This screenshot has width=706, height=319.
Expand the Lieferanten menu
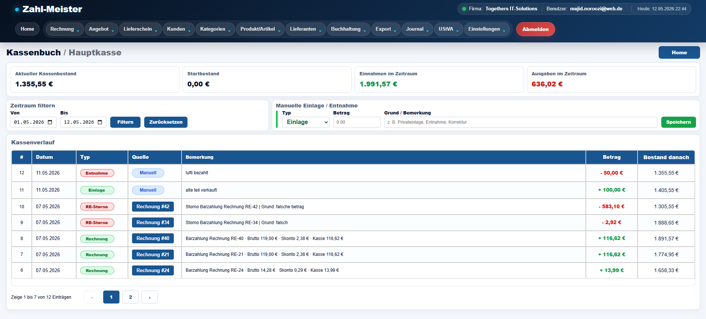click(x=305, y=29)
